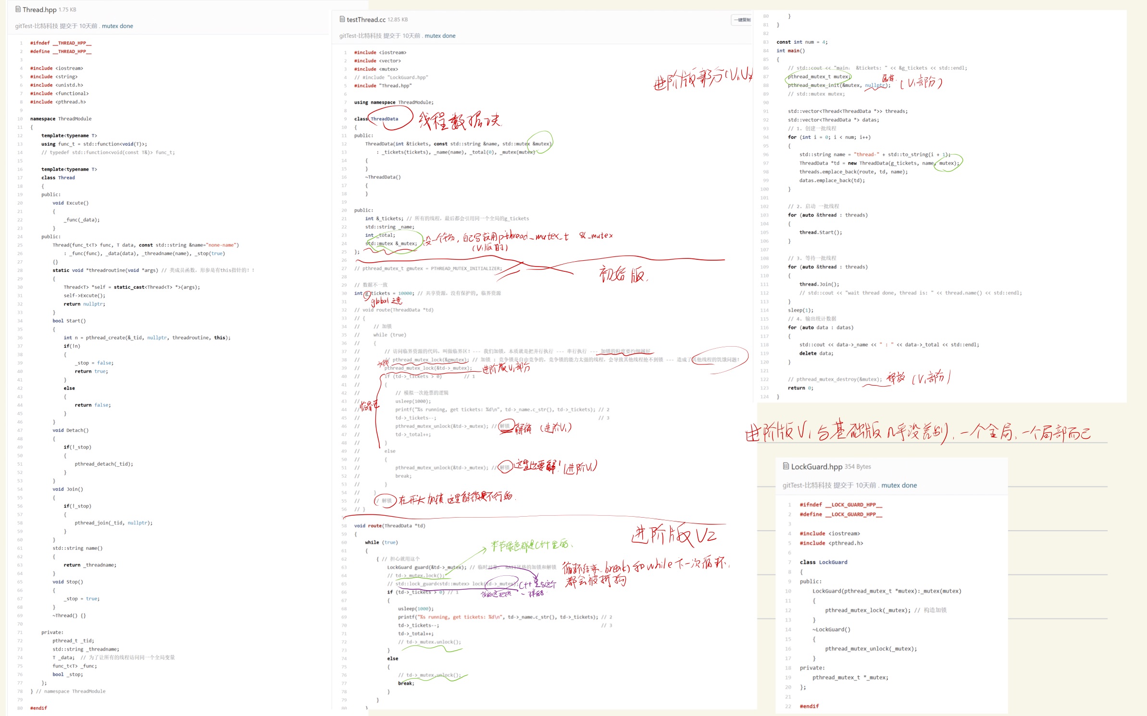Screen dimensions: 1147x716
Task: Select line number 9 in testThread.cc
Action: 345,119
